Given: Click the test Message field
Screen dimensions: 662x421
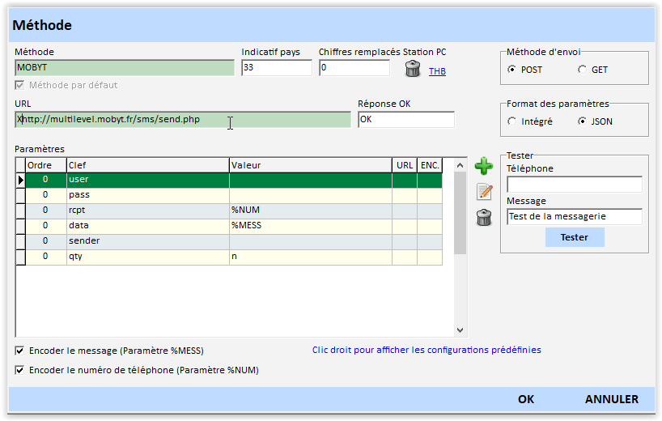Looking at the screenshot, I should tap(575, 217).
